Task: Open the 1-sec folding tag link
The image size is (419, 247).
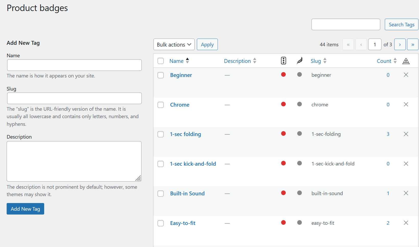Action: click(186, 134)
